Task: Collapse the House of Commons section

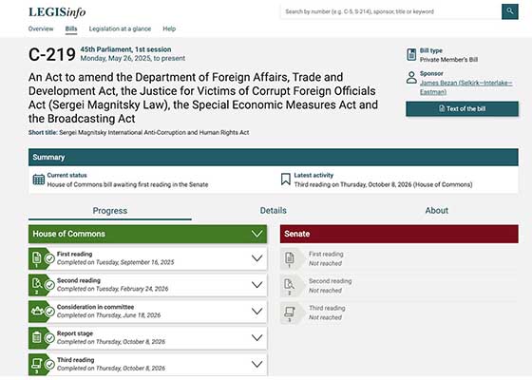Action: tap(256, 234)
